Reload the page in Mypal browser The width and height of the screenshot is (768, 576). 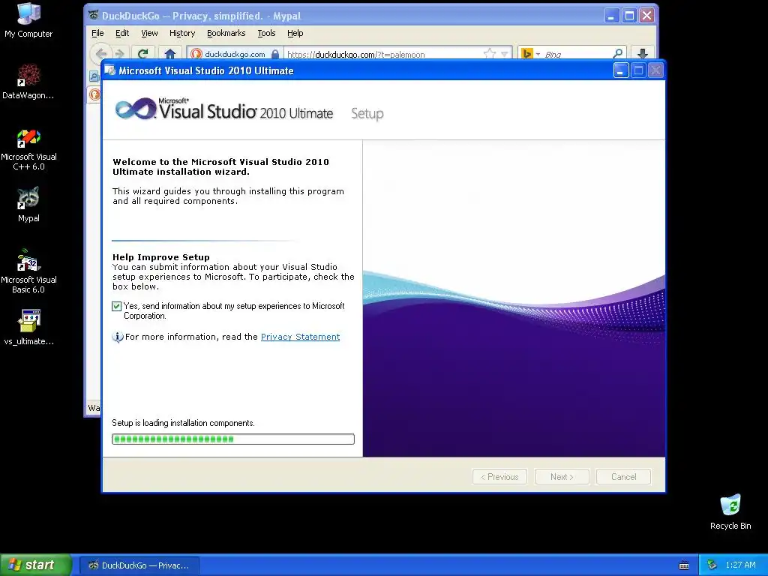143,54
